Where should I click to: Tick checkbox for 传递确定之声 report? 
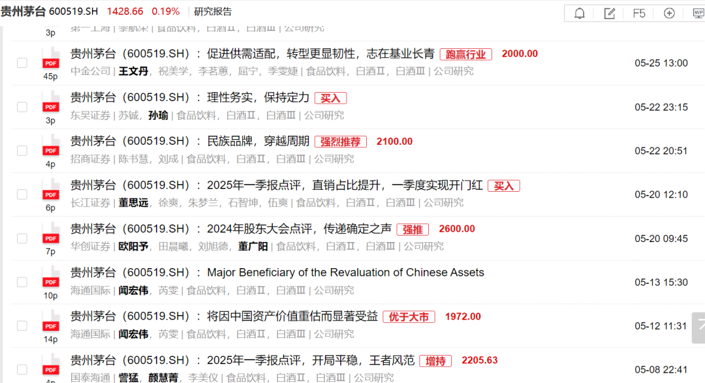[x=22, y=238]
